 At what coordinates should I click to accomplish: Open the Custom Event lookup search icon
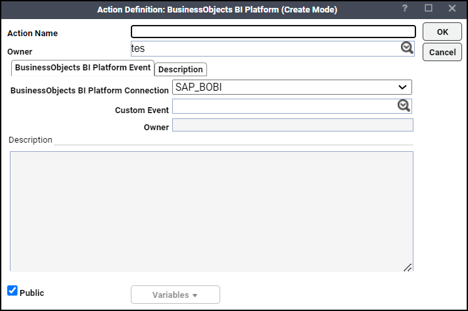point(404,106)
